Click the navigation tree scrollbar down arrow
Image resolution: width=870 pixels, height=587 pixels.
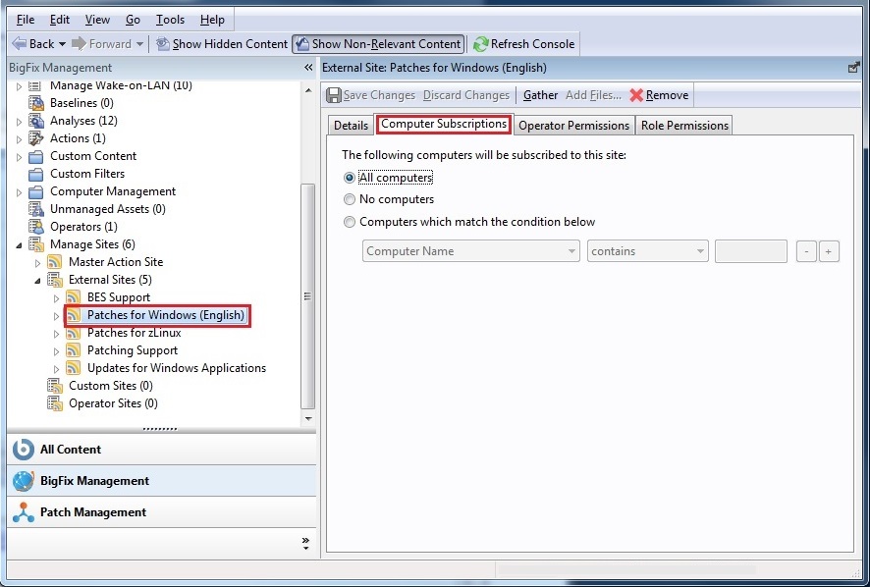pos(308,419)
